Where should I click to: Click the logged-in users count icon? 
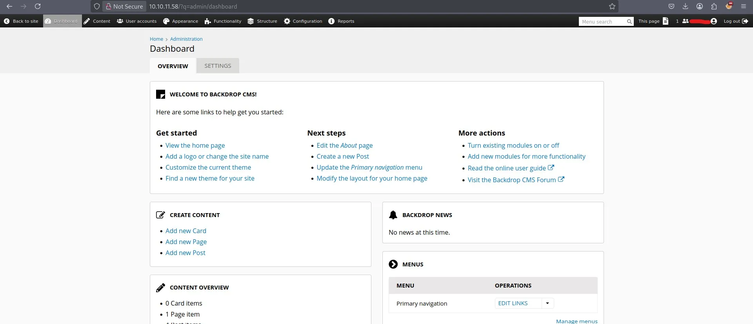(x=686, y=21)
